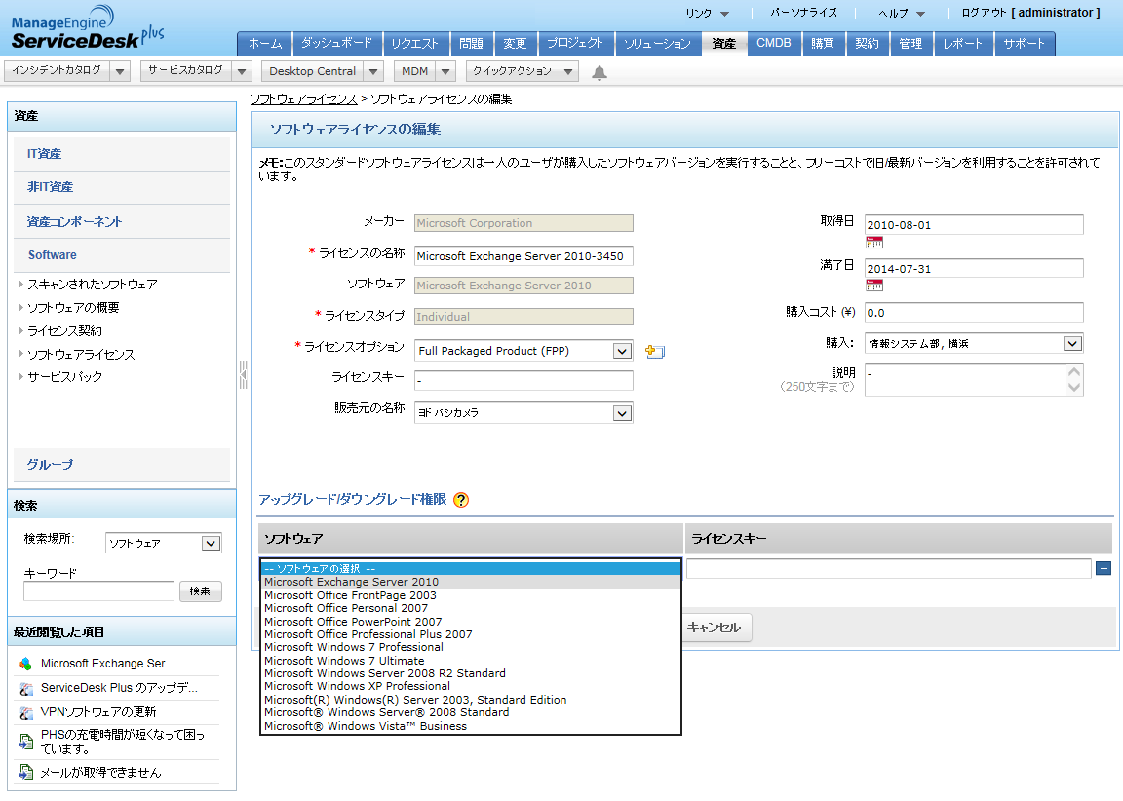Expand スキャンされたソフトウェア tree item
Image resolution: width=1123 pixels, height=801 pixels.
[20, 285]
